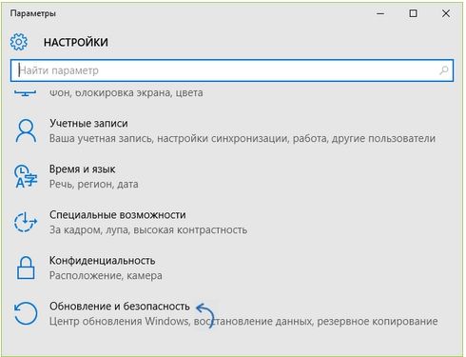Click the Специальные возможности dashed clock icon
Screen dimensions: 466x357
(26, 222)
